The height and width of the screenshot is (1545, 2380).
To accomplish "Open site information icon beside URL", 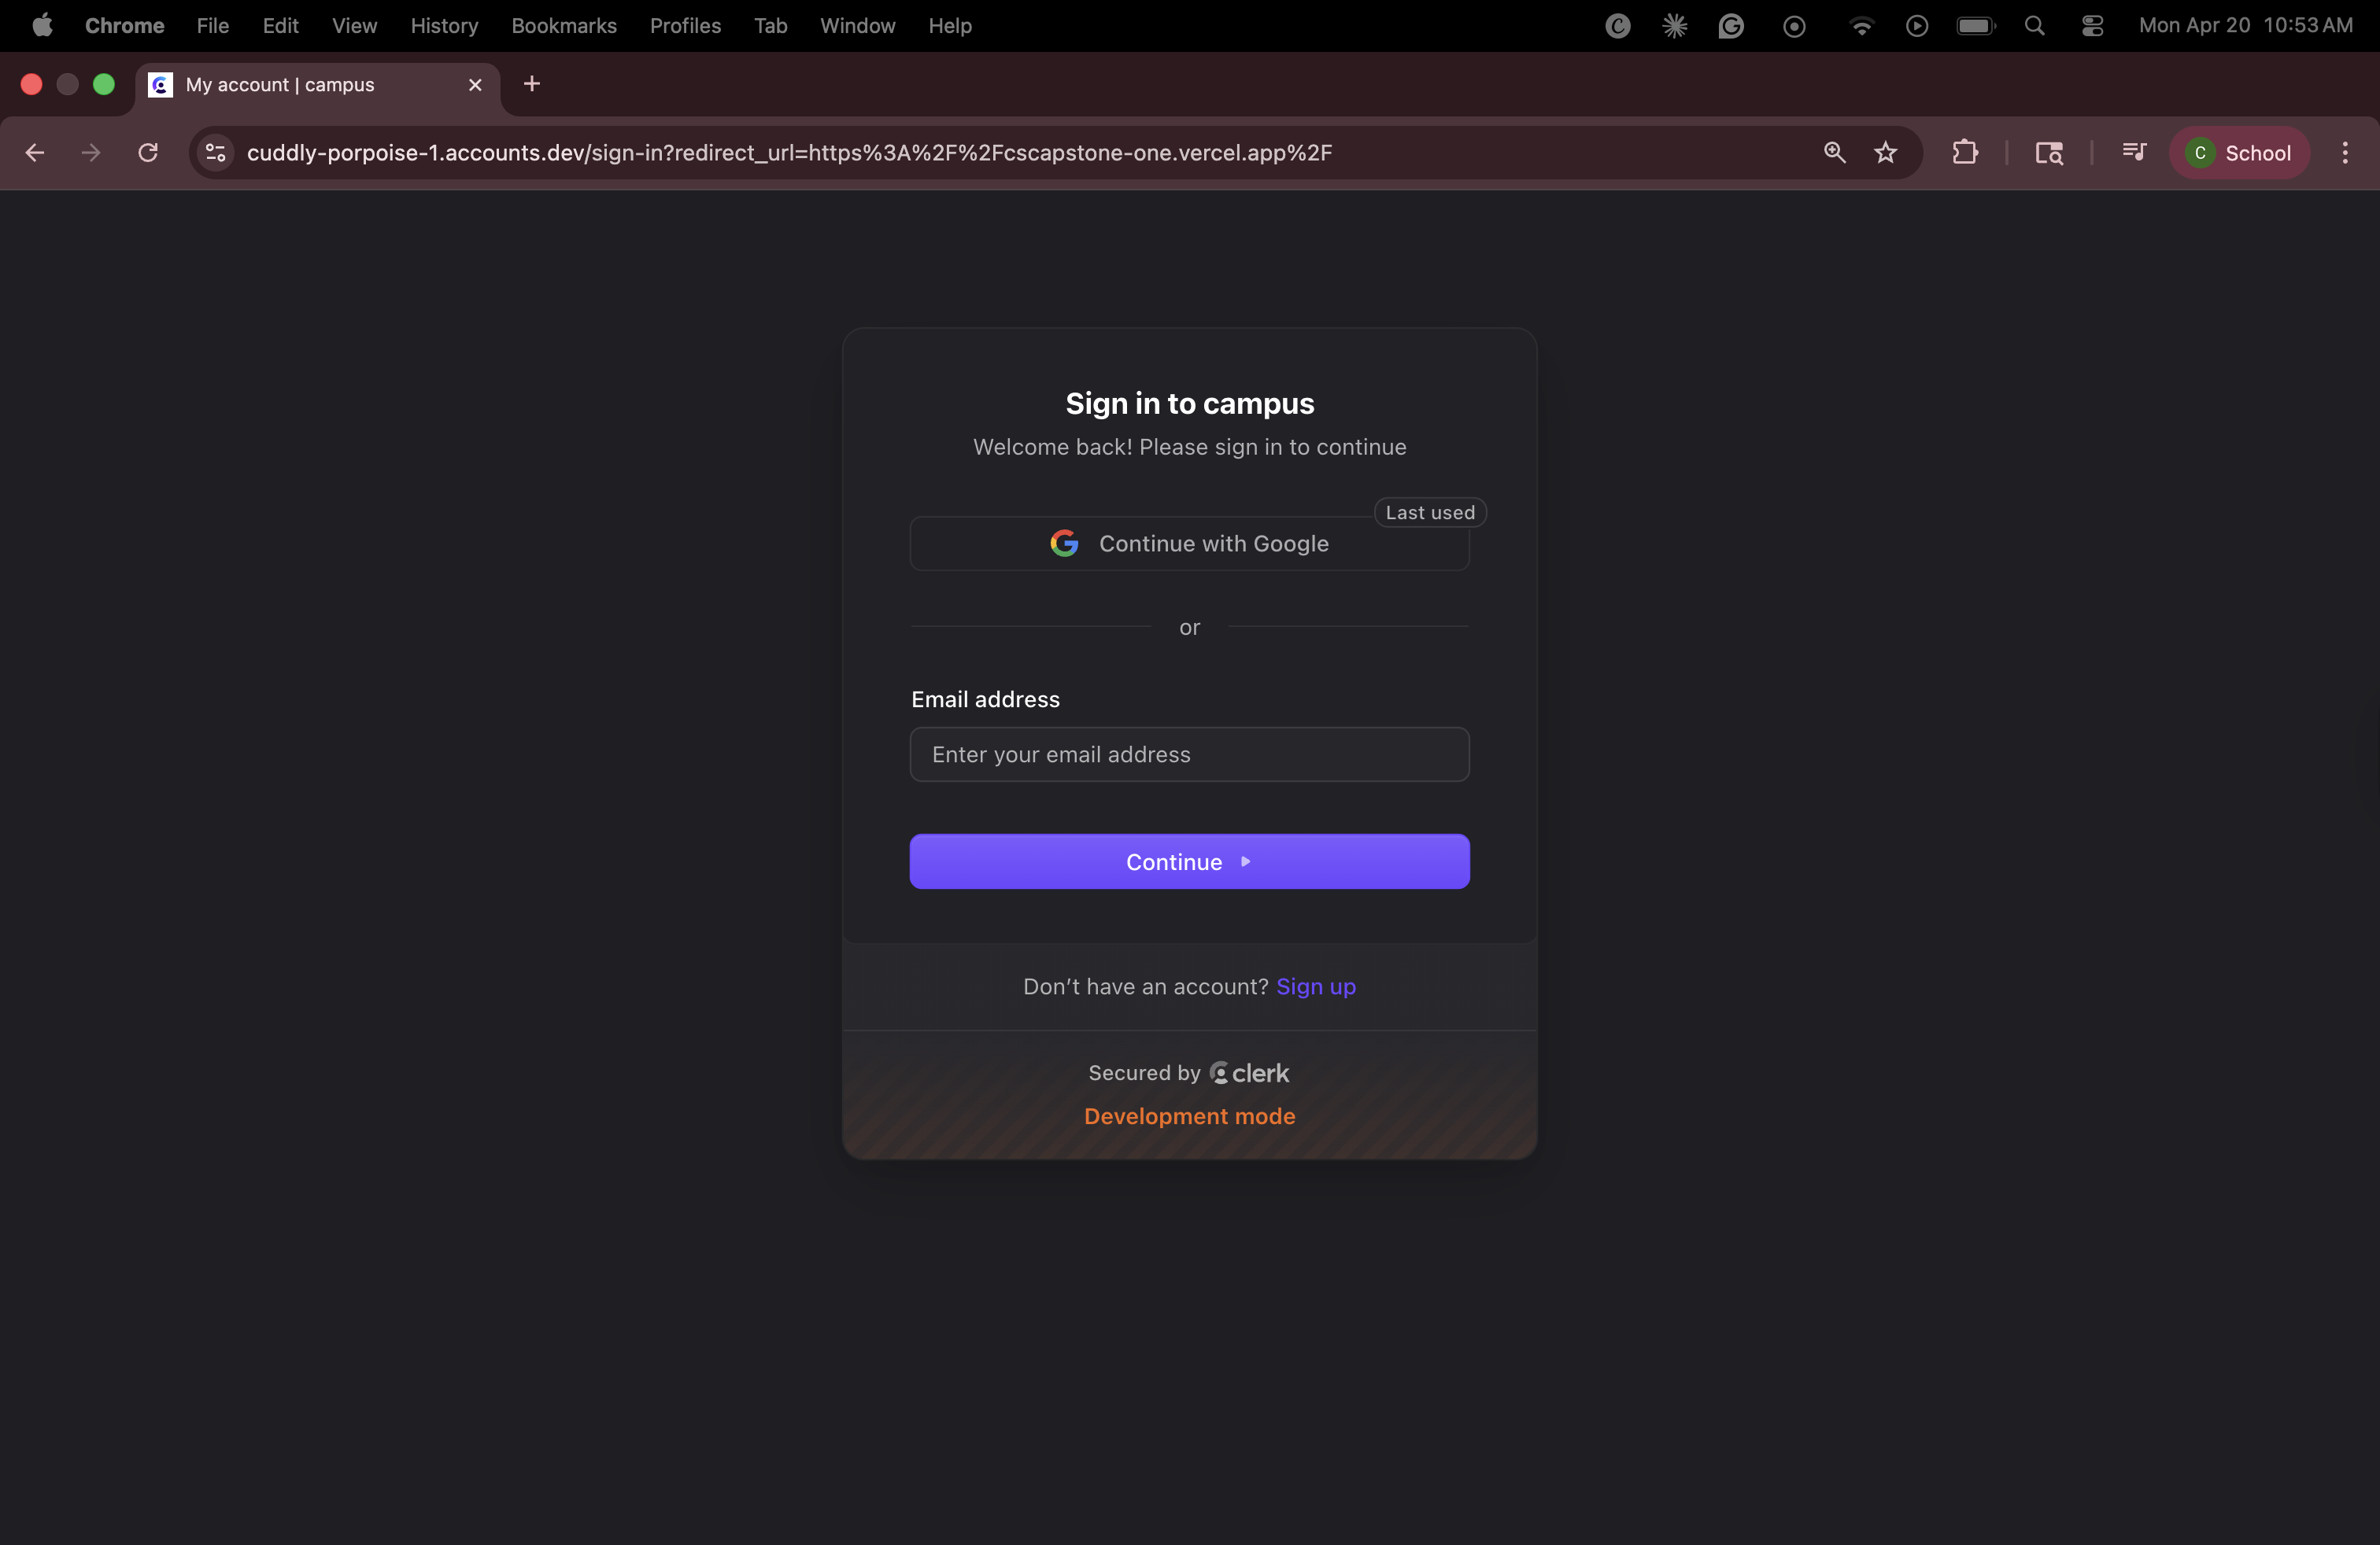I will tap(215, 153).
